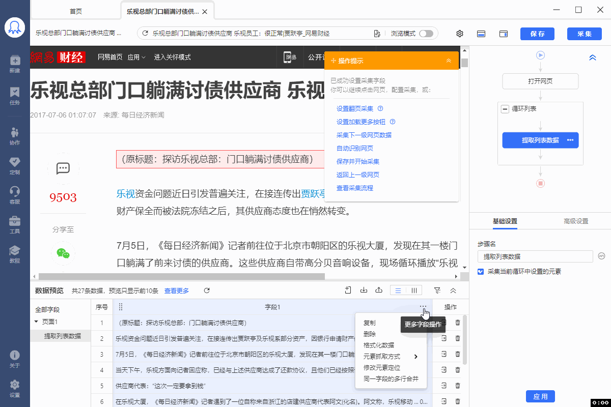Open the 字段1 more-operations dots menu
The image size is (611, 407).
(423, 307)
